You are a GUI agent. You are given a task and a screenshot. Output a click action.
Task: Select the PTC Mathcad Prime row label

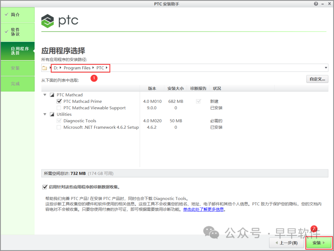83,102
